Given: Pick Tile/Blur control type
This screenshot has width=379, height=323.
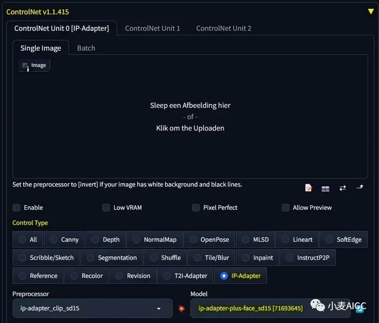Looking at the screenshot, I should 211,257.
